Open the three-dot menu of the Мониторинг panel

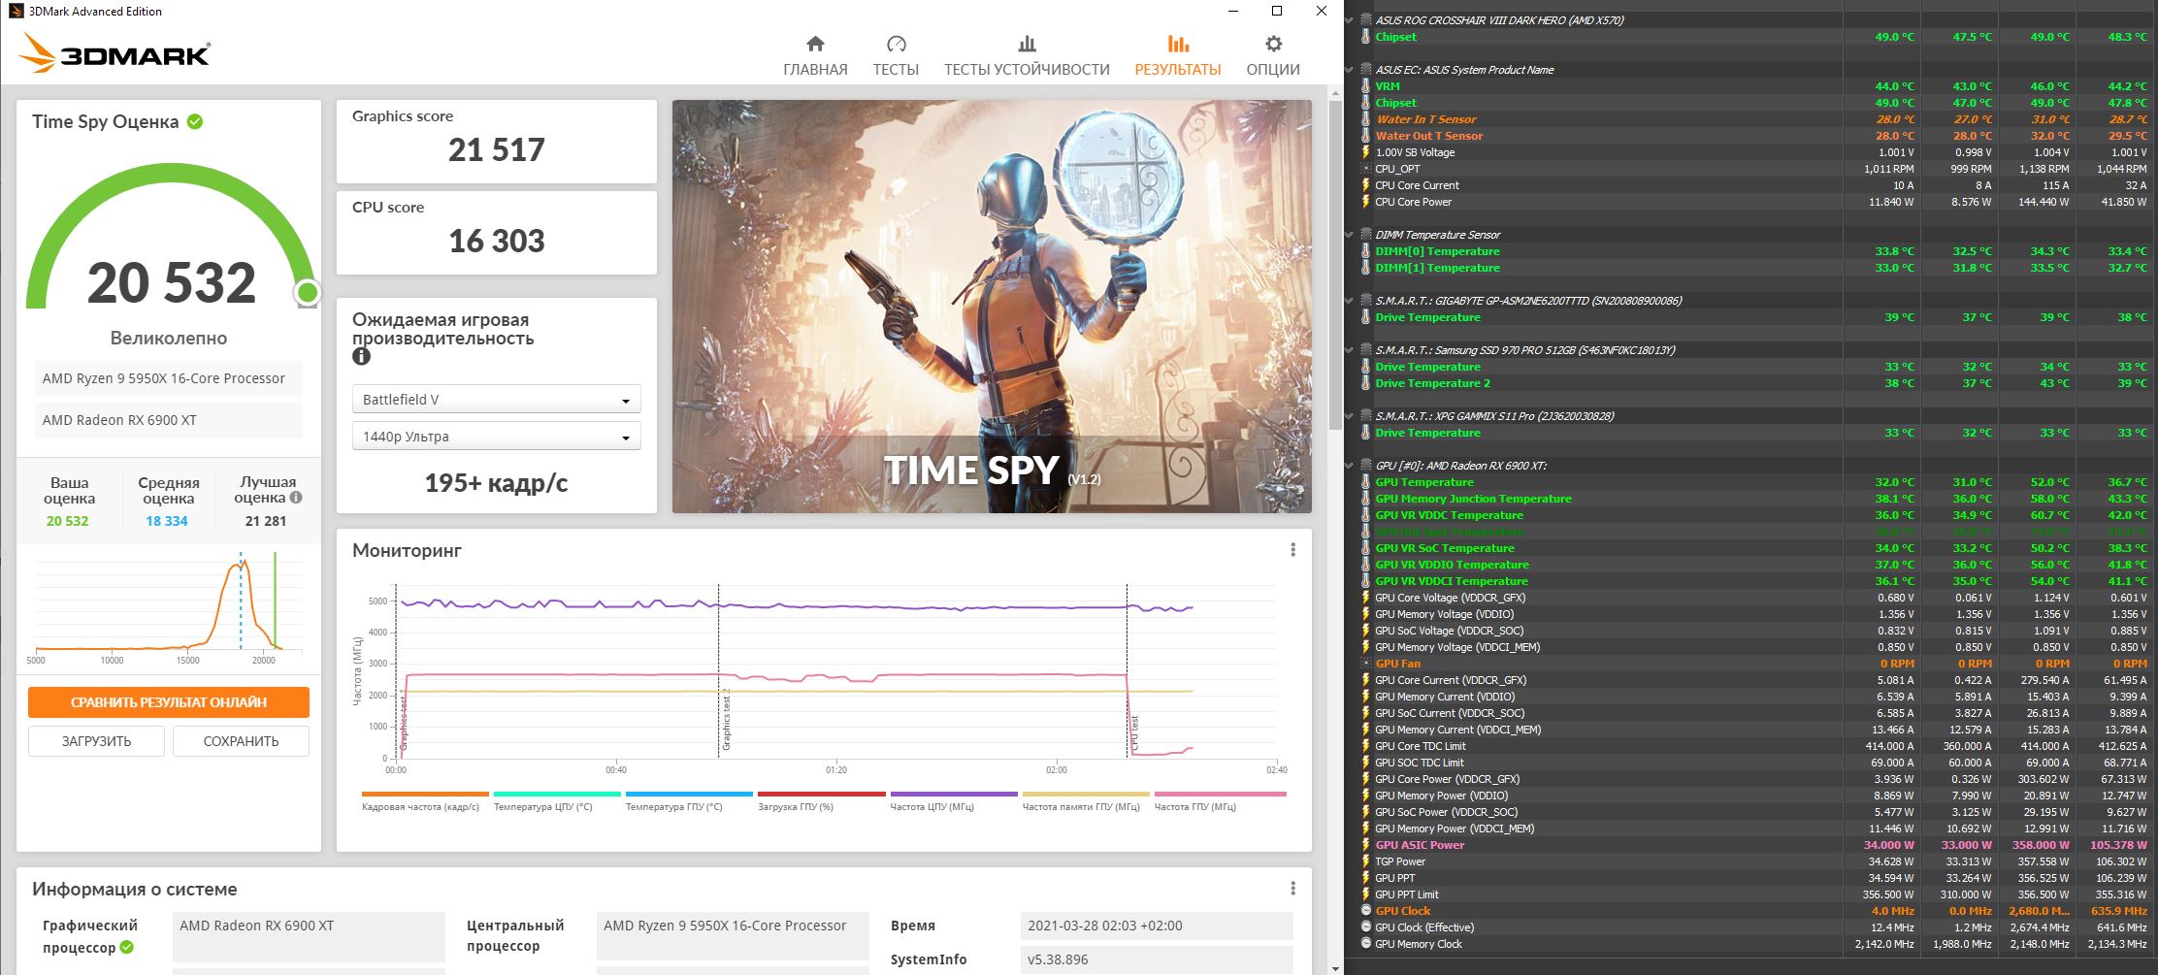click(1292, 550)
